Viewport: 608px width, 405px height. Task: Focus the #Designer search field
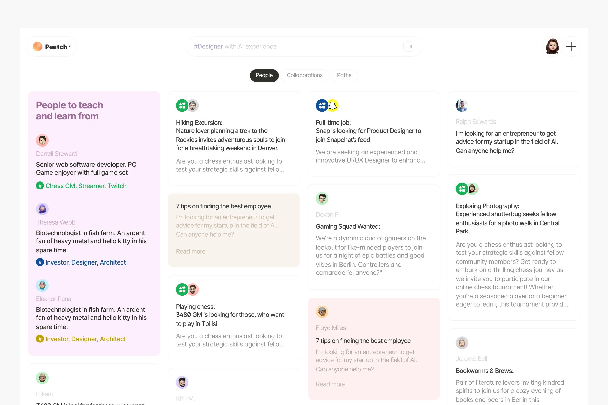coord(284,47)
